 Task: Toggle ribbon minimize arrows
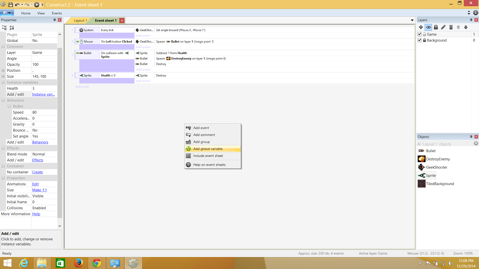click(x=469, y=13)
